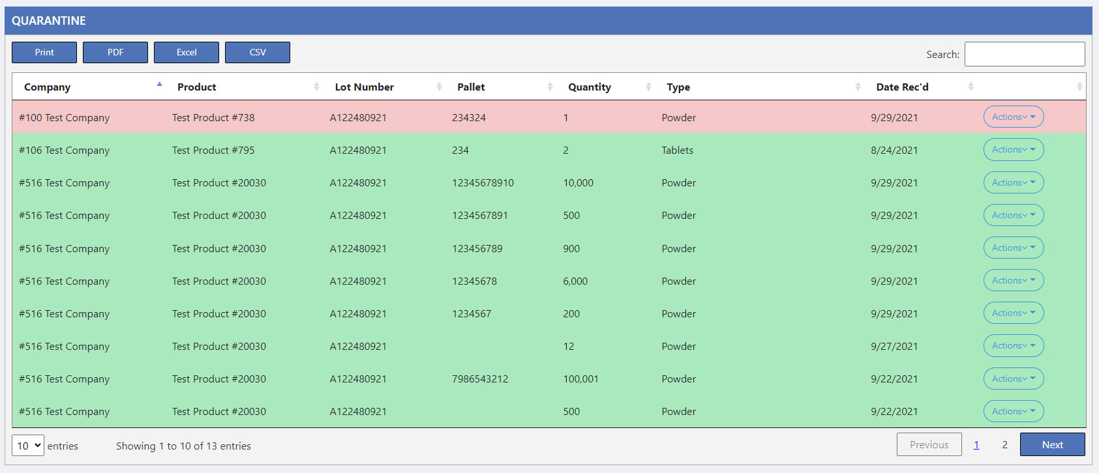This screenshot has width=1099, height=473.
Task: Export table as CSV
Action: click(258, 52)
